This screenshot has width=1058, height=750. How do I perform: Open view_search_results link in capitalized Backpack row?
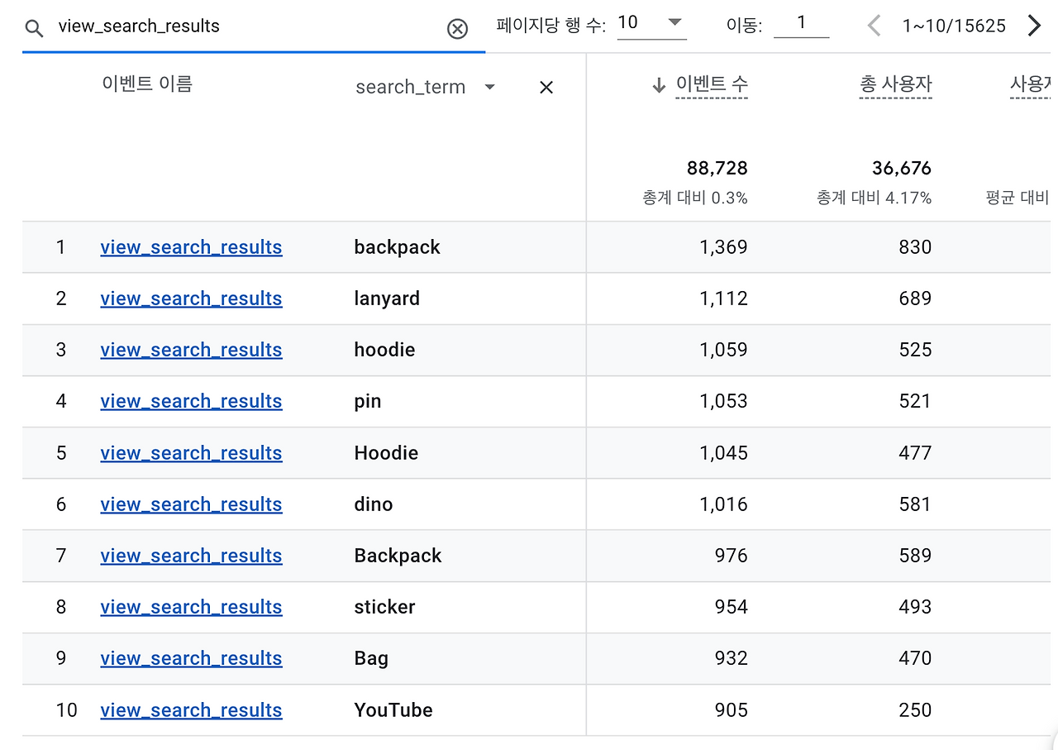191,556
